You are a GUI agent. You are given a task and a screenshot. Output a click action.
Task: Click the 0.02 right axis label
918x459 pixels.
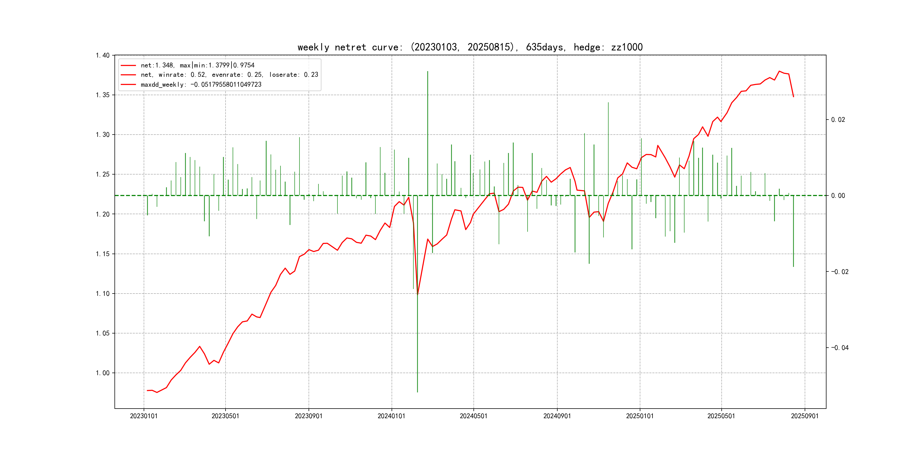(x=838, y=120)
